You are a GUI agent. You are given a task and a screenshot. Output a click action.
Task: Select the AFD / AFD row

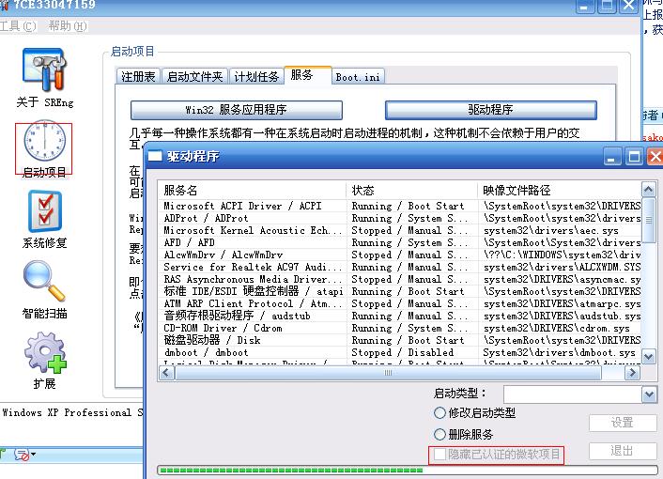(399, 242)
